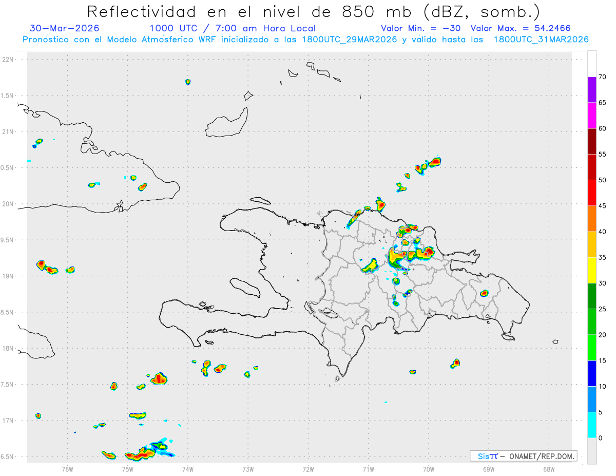Click the 1000 UTC / 7:00 am time label

[233, 28]
